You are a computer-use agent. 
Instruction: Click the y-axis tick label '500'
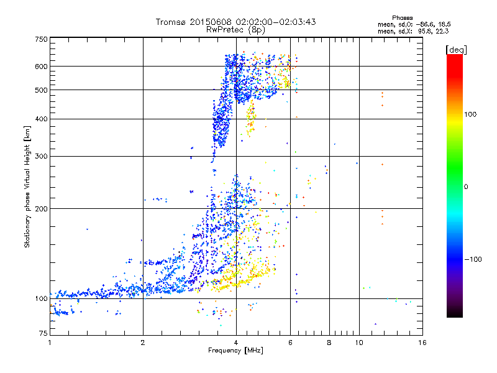42,90
